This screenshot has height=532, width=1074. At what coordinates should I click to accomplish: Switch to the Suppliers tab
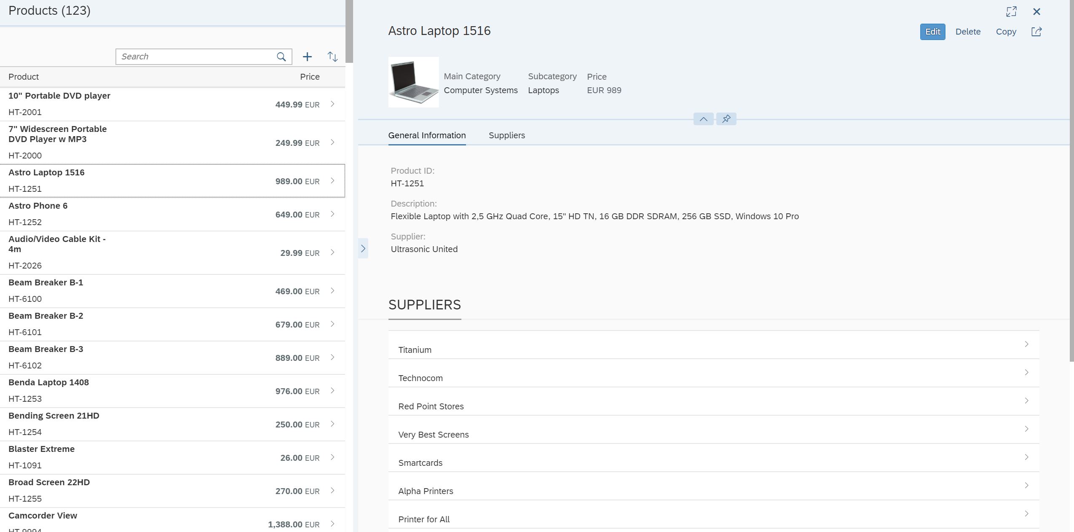coord(506,135)
